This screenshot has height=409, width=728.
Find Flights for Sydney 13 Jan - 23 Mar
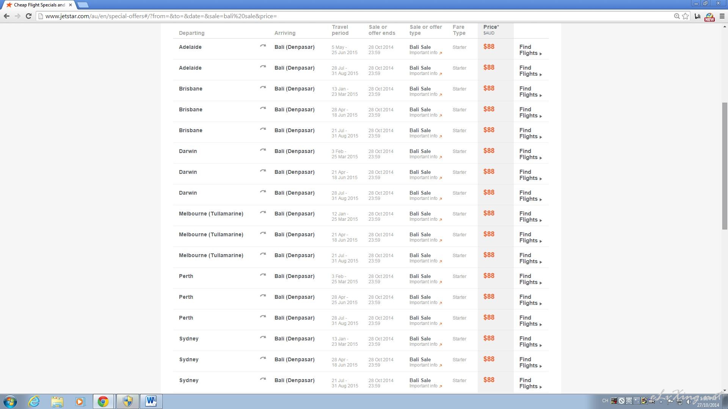530,342
